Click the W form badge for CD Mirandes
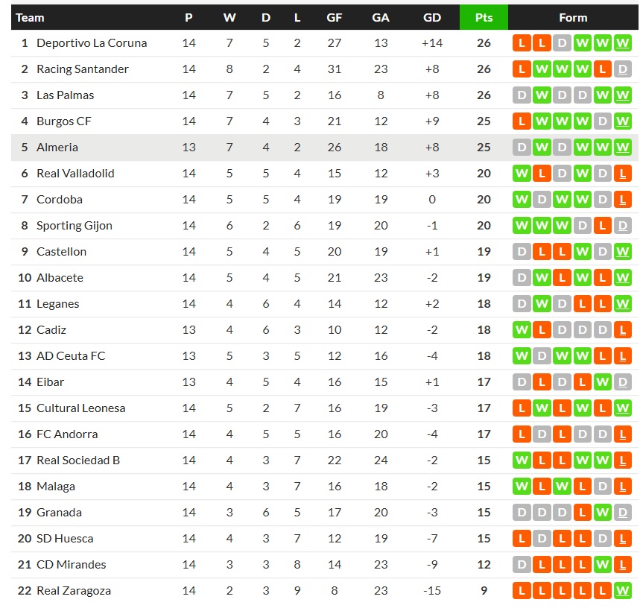 pyautogui.click(x=603, y=565)
